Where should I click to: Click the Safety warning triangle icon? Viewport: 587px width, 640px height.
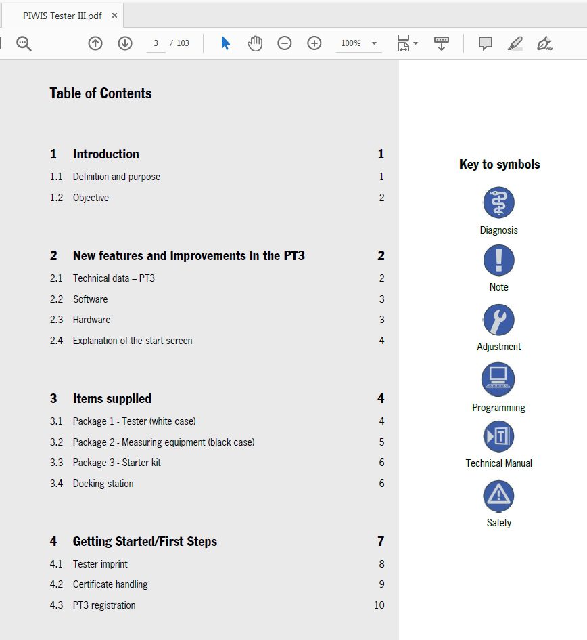click(499, 496)
